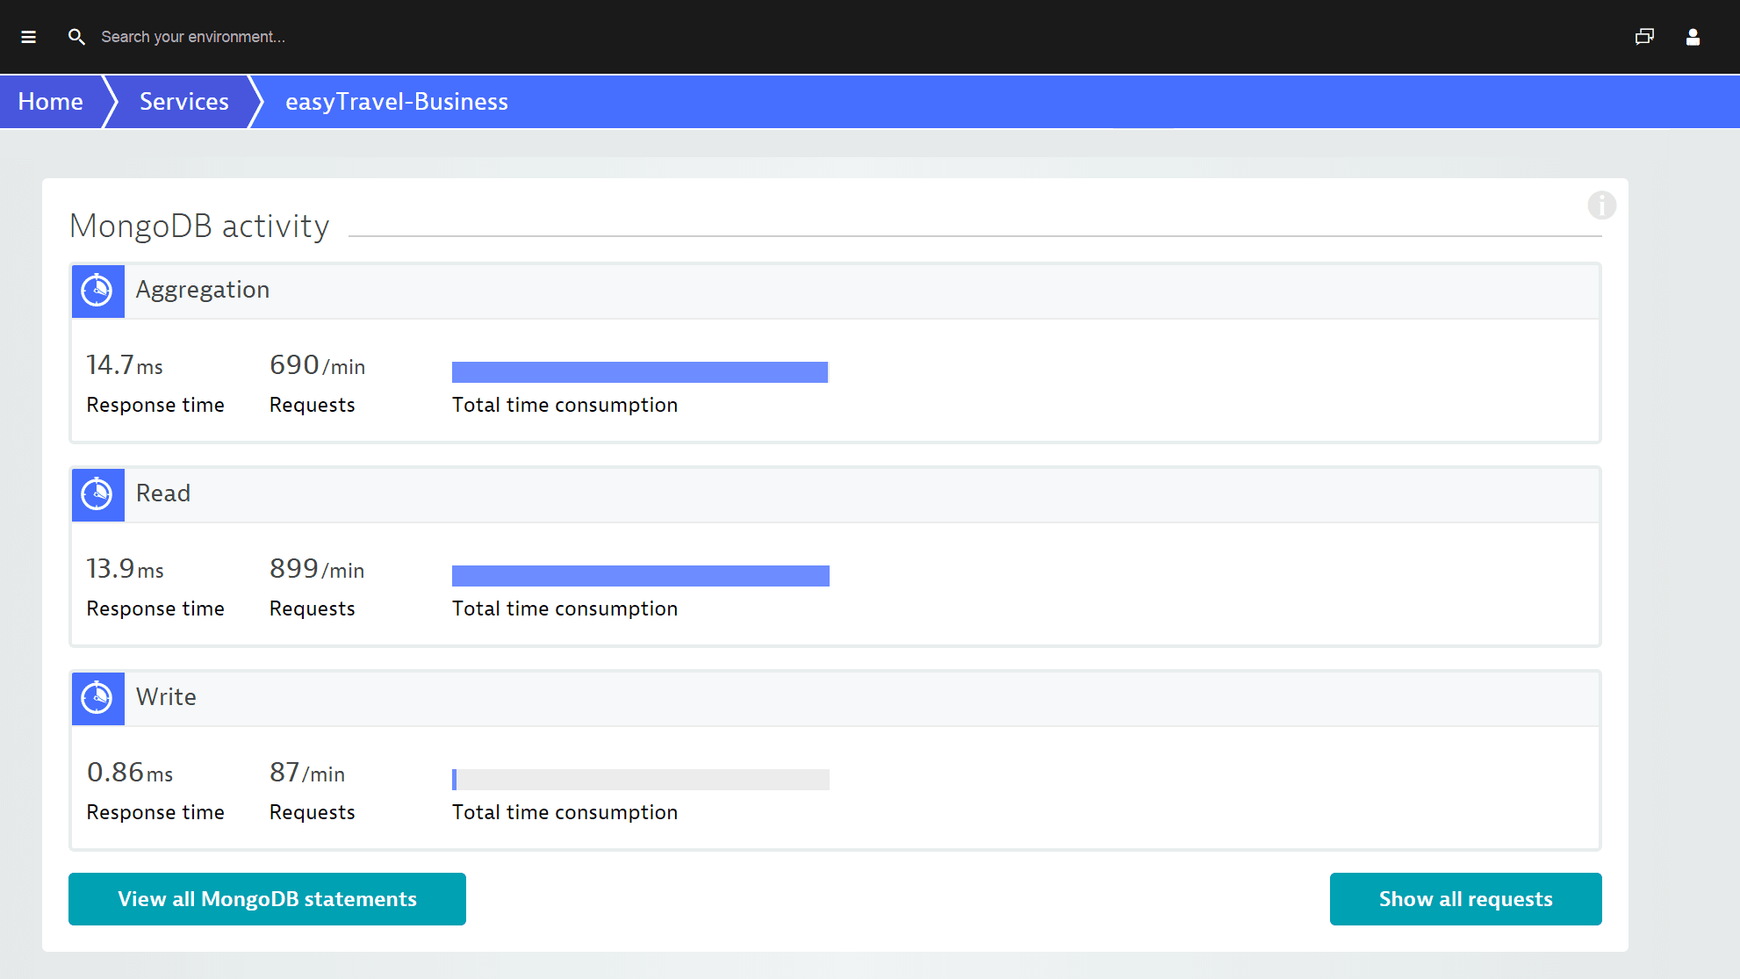Select the 899 /min requests value
Viewport: 1740px width, 979px height.
pyautogui.click(x=317, y=569)
